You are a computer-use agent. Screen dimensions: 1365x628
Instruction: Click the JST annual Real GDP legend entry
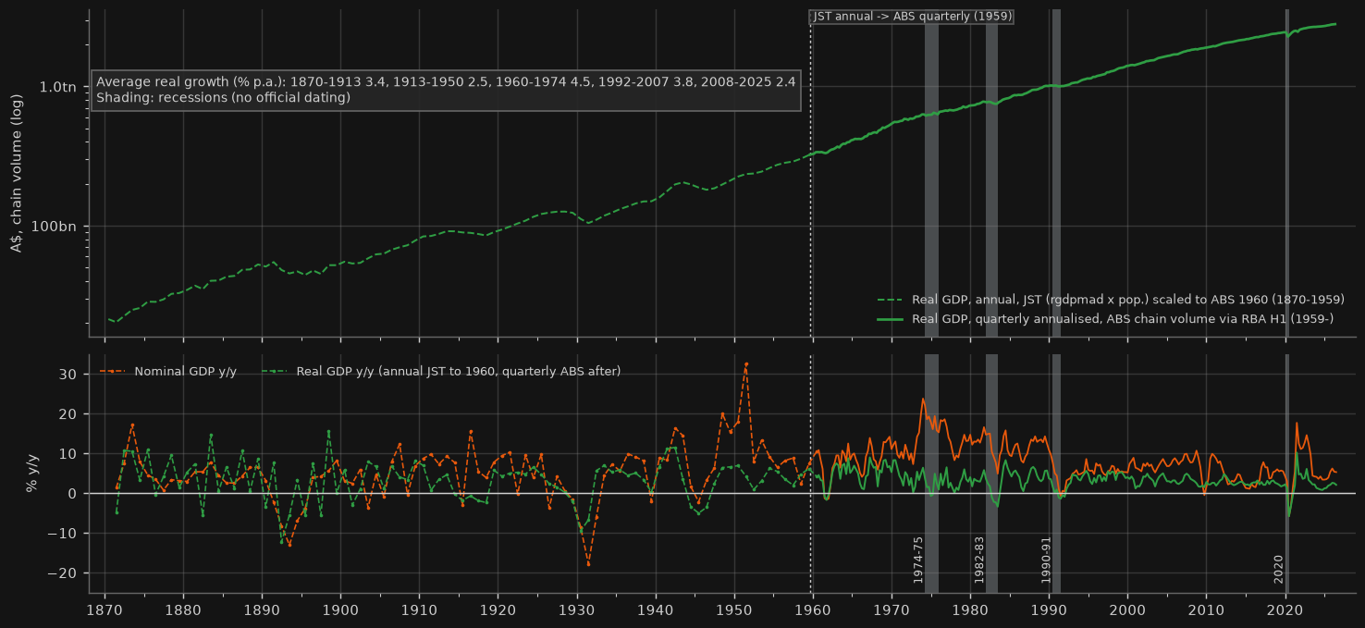1110,300
